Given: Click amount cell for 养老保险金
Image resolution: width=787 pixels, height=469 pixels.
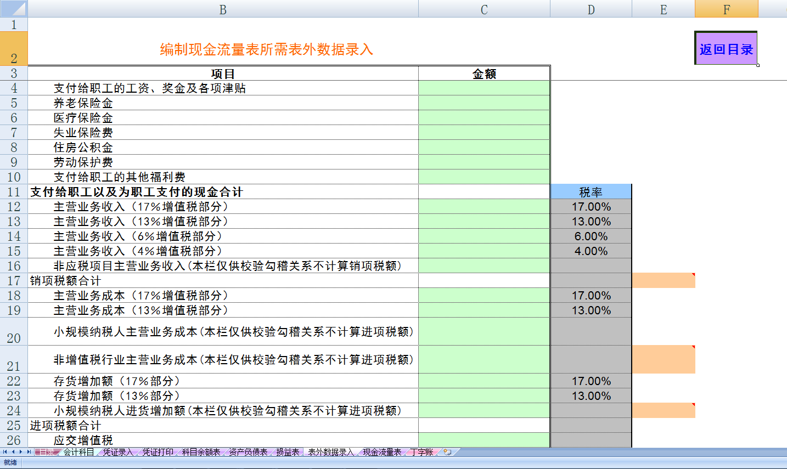Looking at the screenshot, I should click(x=484, y=103).
